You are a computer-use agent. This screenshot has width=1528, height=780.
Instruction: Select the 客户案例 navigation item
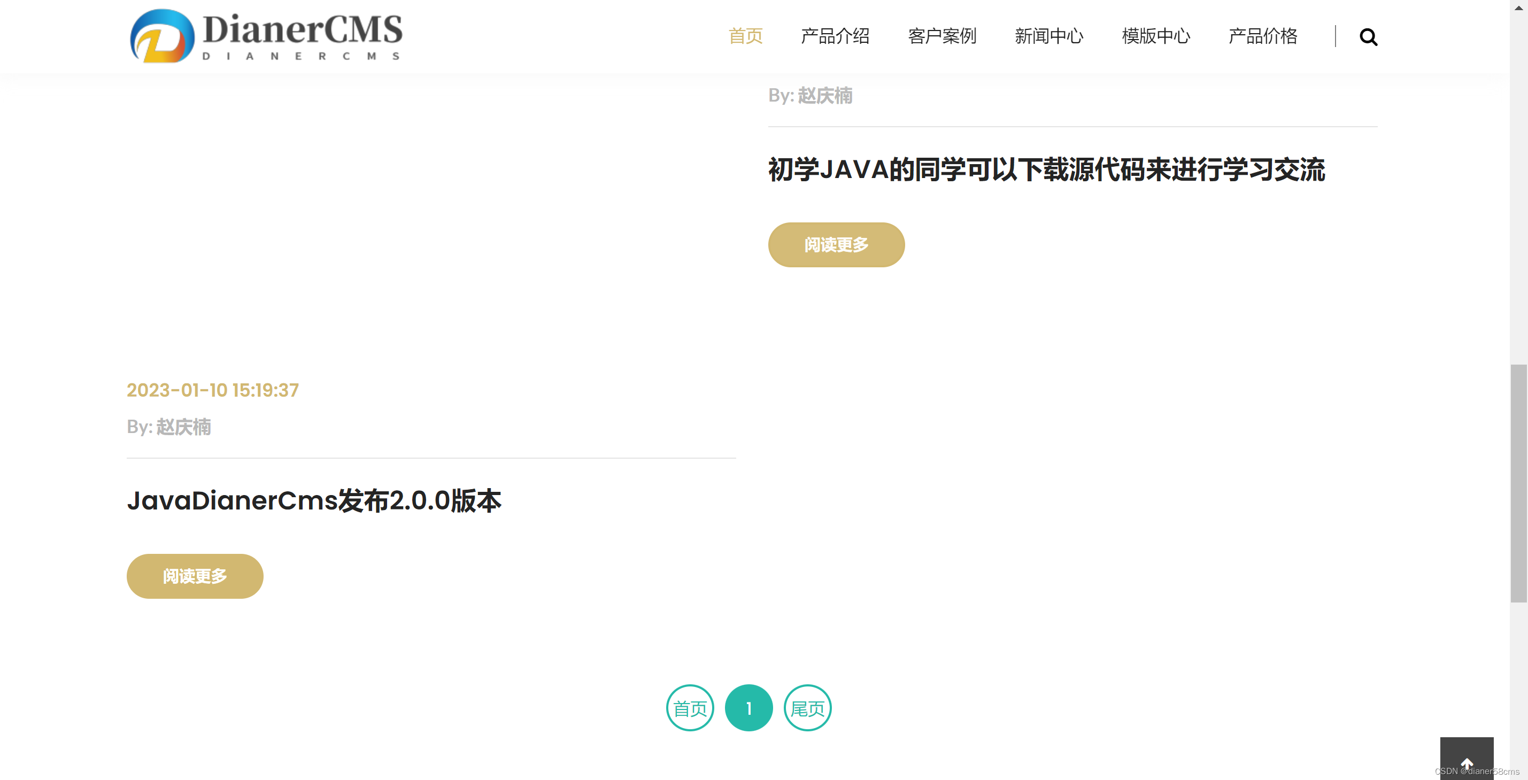(x=942, y=36)
